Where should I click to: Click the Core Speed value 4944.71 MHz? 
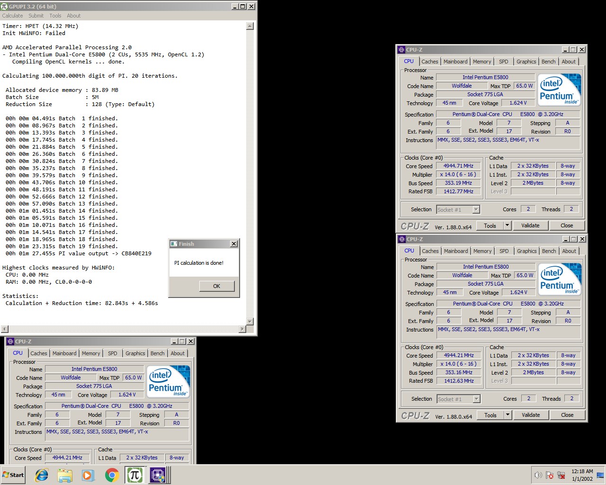[458, 166]
